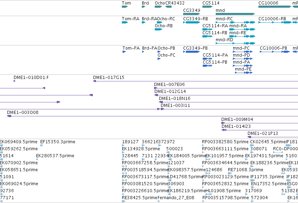Screen dimensions: 298x203
Task: Click the mnd-RD transcript
Action: coord(235,43)
